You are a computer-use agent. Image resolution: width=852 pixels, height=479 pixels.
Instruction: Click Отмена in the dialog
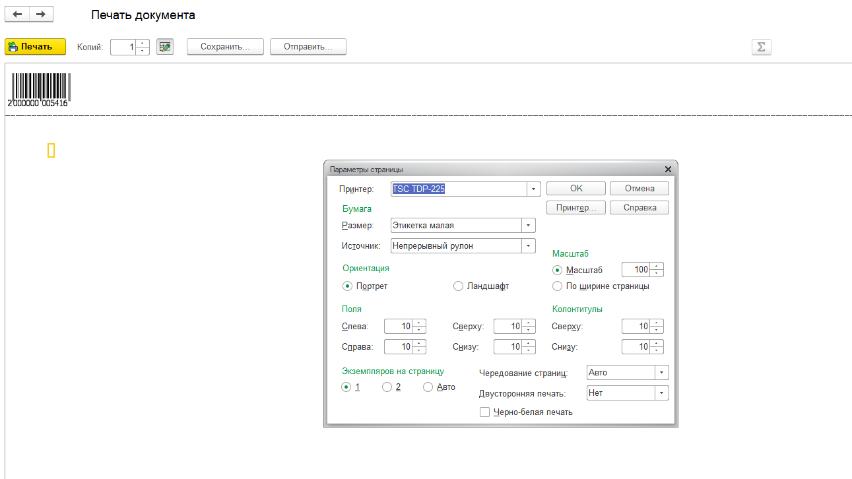tap(639, 188)
